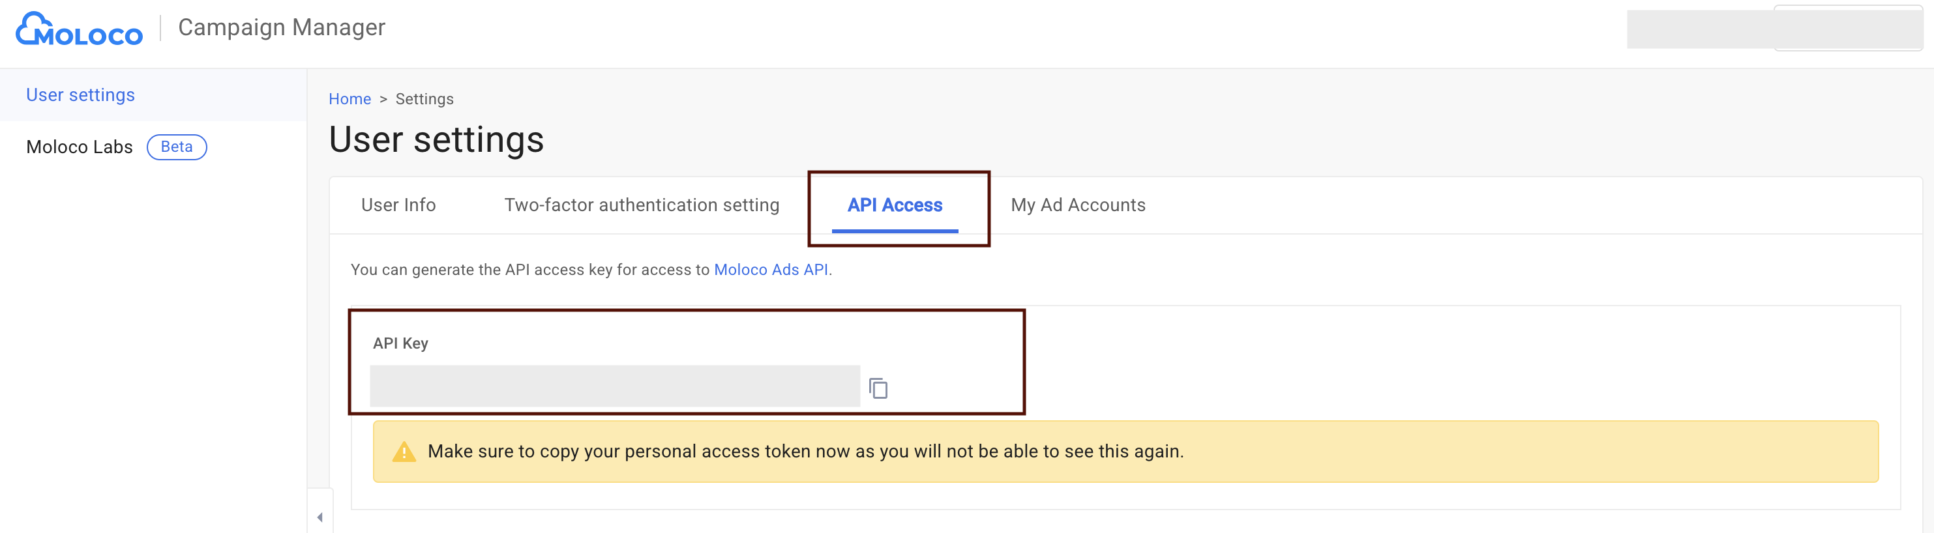Switch to the User Info tab

click(x=398, y=205)
